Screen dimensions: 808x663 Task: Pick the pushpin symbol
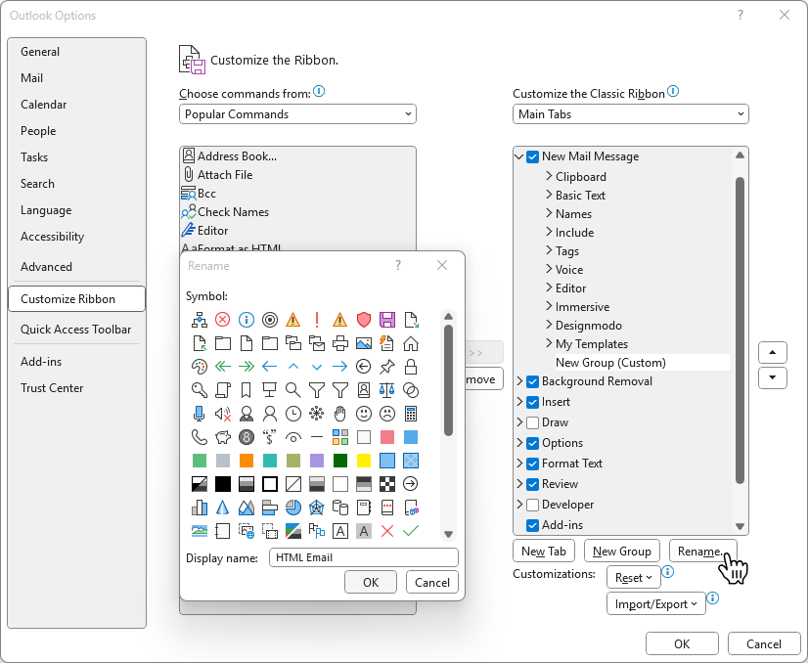(387, 367)
